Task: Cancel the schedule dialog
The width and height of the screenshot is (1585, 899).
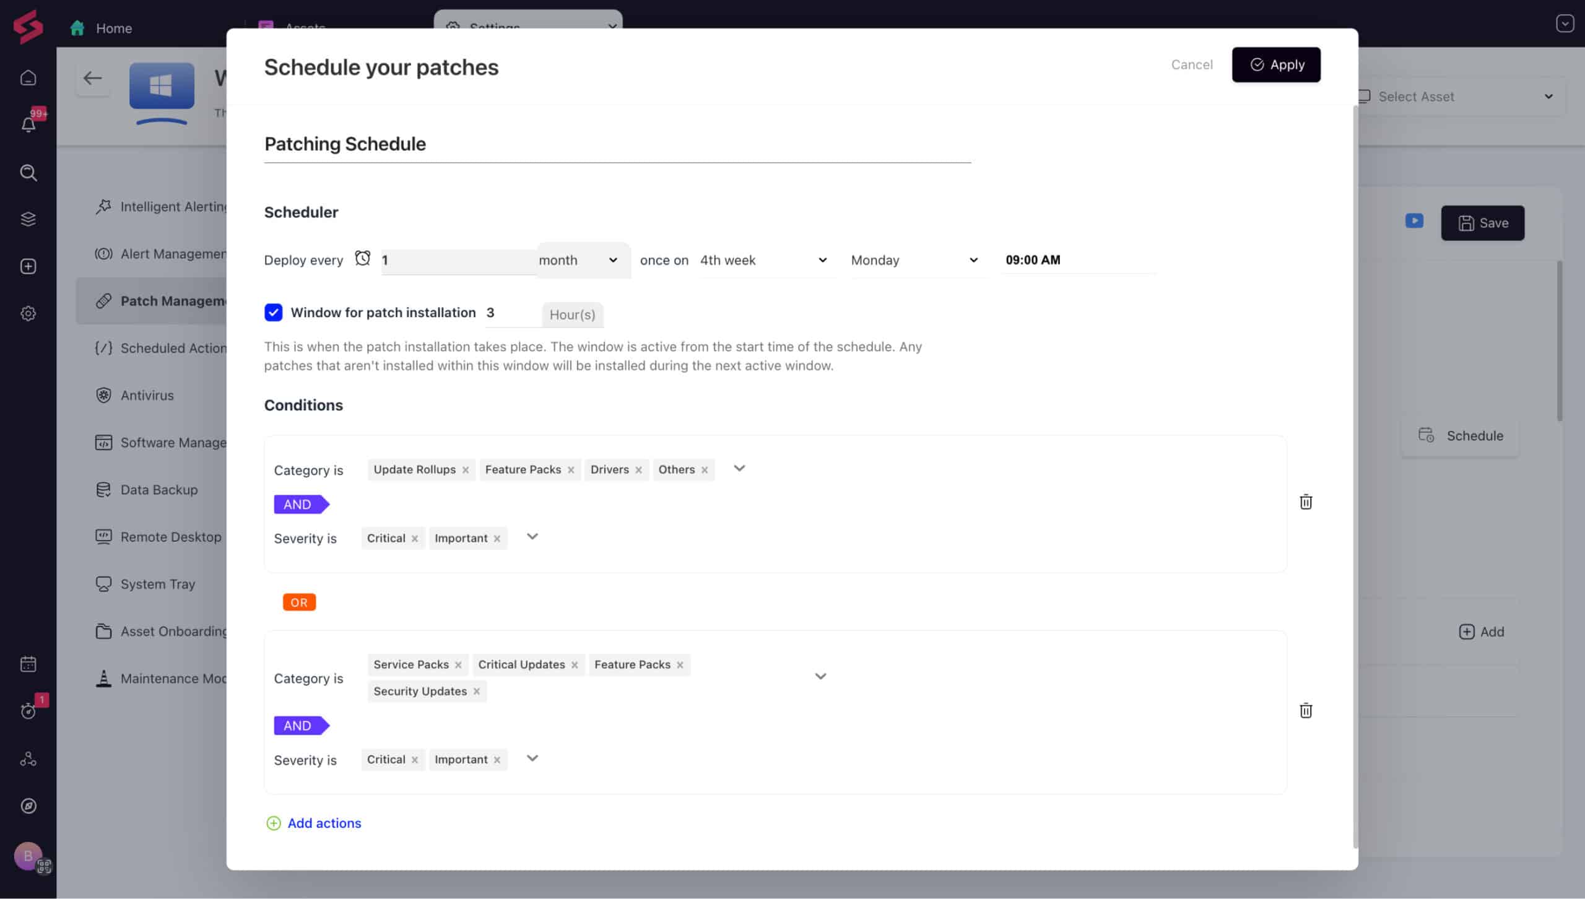Action: 1191,64
